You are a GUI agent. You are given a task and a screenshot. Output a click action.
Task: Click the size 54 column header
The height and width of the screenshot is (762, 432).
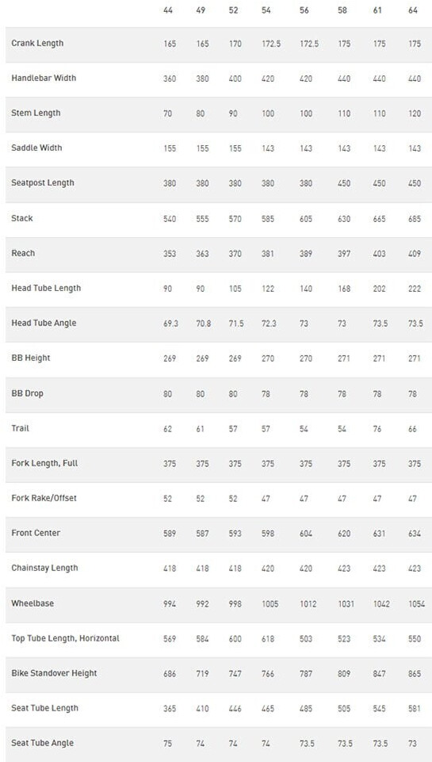click(x=266, y=10)
